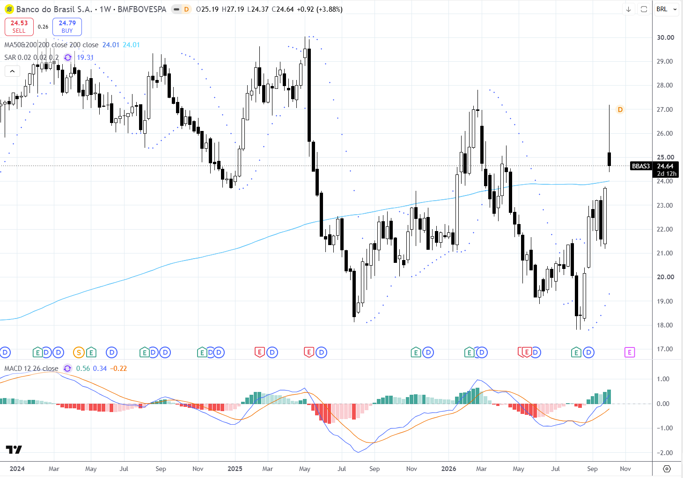Click the "1W" interval in the title
The image size is (683, 478).
105,9
